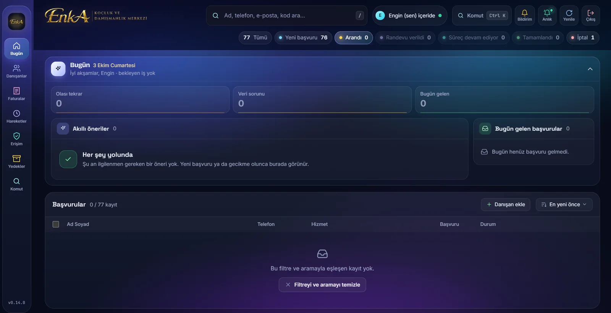Click the Olası tekrar stat card
The height and width of the screenshot is (313, 611).
[140, 99]
